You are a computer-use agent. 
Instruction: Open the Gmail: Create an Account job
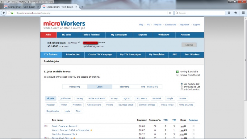click(65, 126)
